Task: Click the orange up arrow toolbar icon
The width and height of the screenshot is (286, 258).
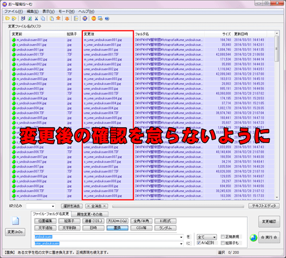Action: pyautogui.click(x=58, y=18)
